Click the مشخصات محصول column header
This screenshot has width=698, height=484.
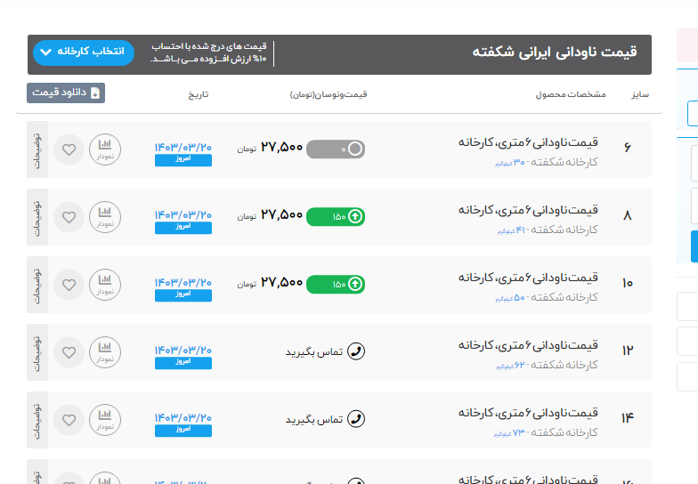coord(570,94)
